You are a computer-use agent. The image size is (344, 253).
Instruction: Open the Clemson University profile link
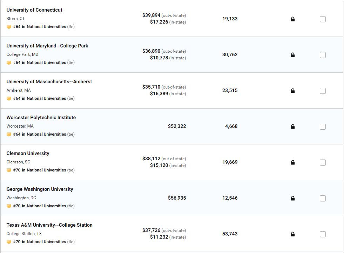[x=28, y=153]
